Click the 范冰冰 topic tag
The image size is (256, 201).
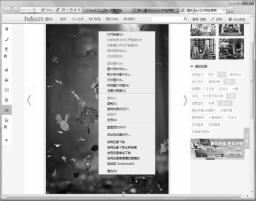(232, 117)
